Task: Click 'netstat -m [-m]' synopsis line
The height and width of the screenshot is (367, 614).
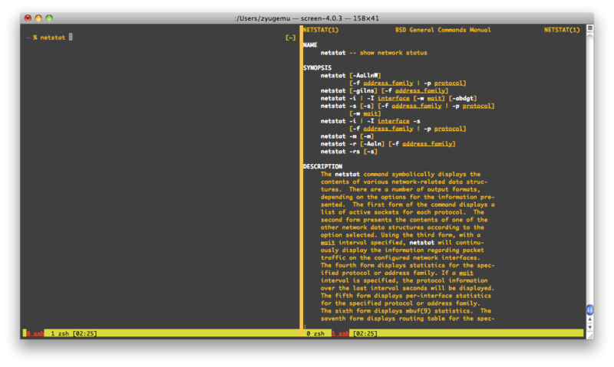Action: pyautogui.click(x=348, y=136)
